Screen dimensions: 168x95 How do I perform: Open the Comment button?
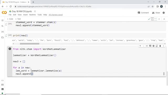(x=143, y=13)
